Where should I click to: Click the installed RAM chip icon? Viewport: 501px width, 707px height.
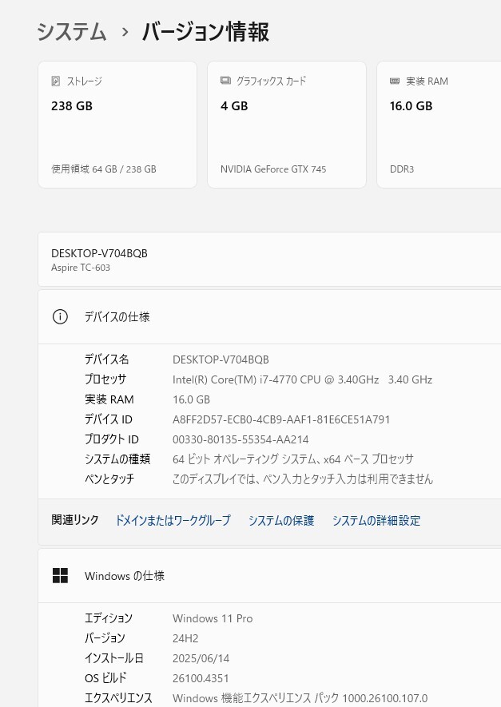tap(395, 81)
